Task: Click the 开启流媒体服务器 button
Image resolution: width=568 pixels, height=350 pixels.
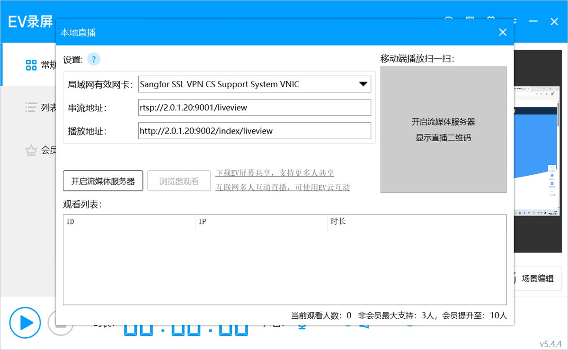Action: click(x=103, y=181)
